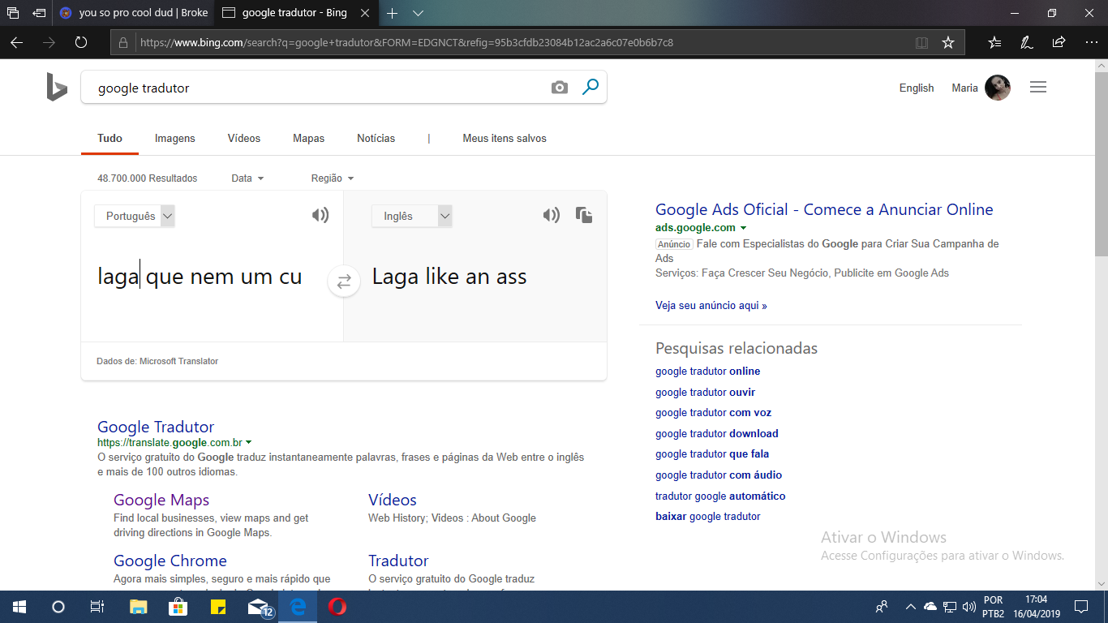Refresh the page using the reload icon

[x=81, y=42]
